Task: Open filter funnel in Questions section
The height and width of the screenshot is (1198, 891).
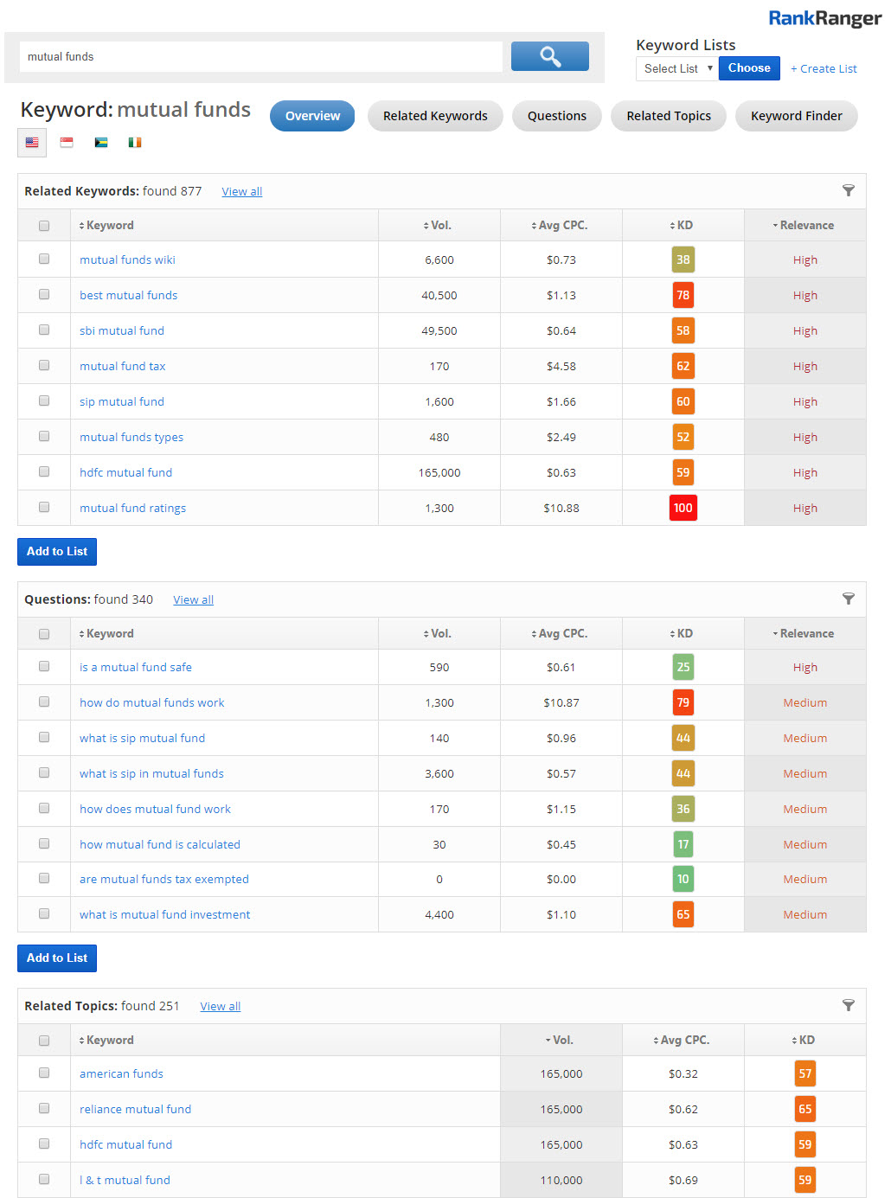Action: (848, 599)
